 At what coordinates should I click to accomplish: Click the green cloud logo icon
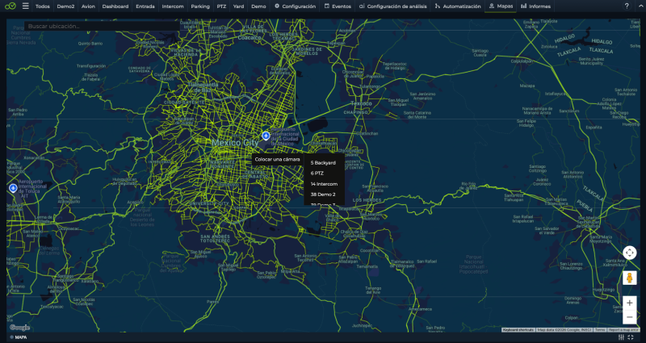[x=10, y=6]
